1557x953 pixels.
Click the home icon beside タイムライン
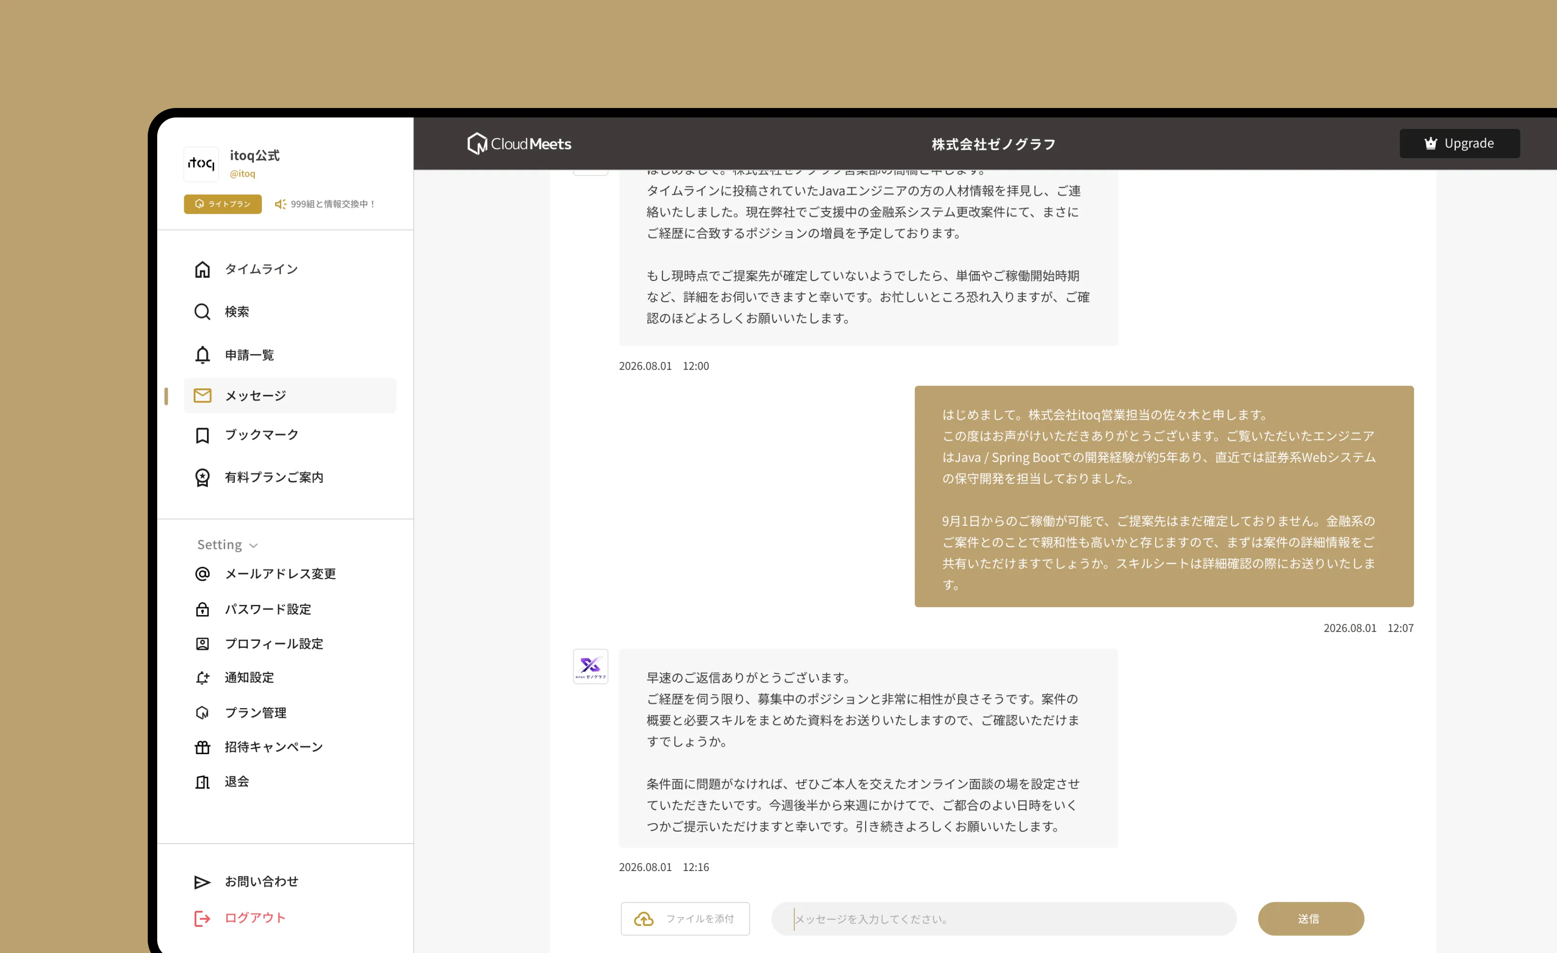(202, 270)
